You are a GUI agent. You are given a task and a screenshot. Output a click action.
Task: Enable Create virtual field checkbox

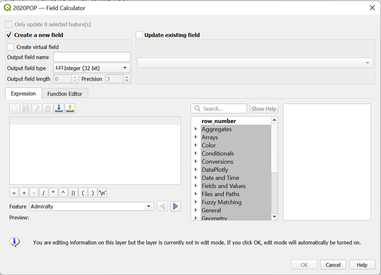tap(11, 47)
